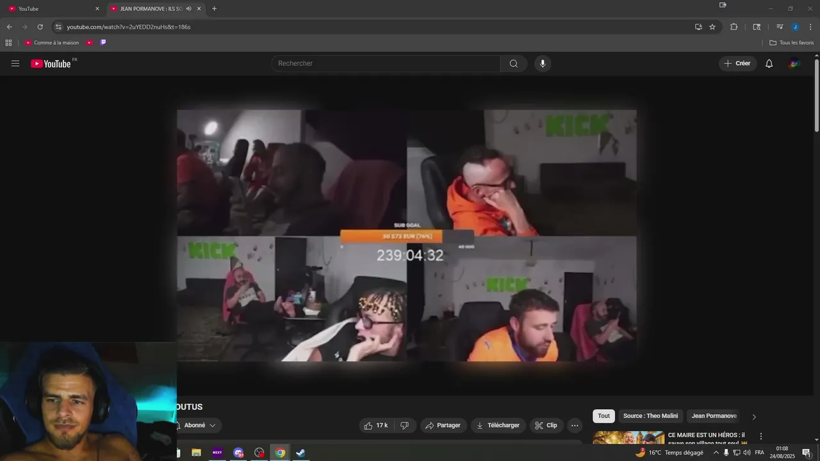Screen dimensions: 820x461
Task: Open a new browser tab
Action: (214, 8)
